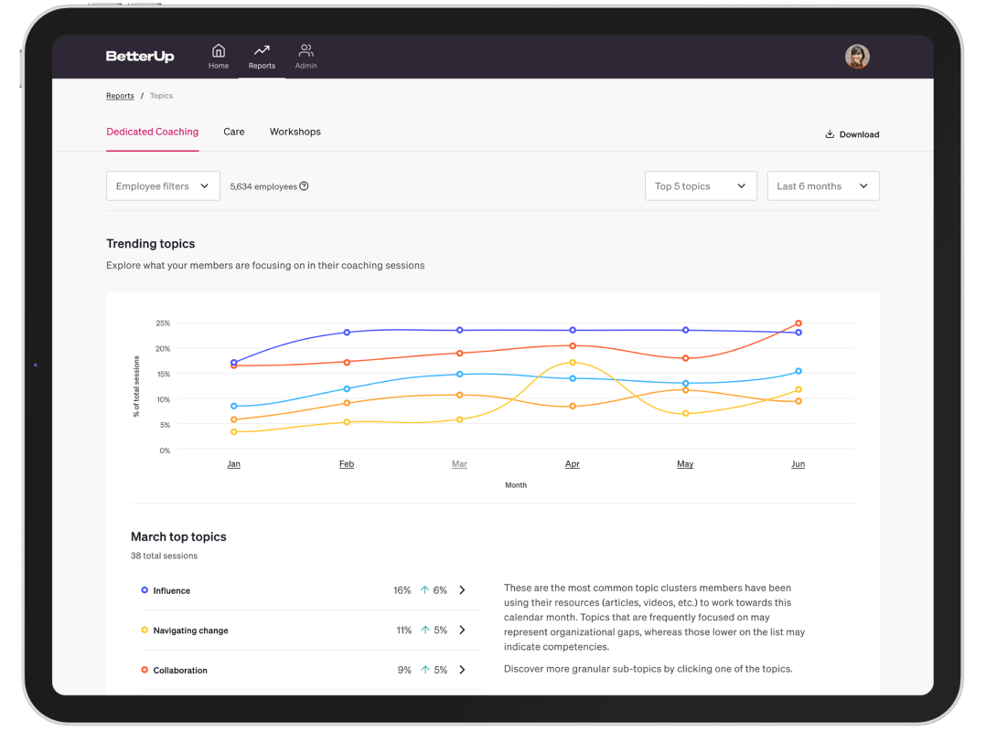Select the Reports chart icon
The height and width of the screenshot is (731, 986).
[262, 51]
